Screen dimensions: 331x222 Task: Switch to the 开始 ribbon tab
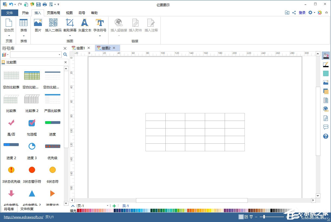tap(25, 13)
